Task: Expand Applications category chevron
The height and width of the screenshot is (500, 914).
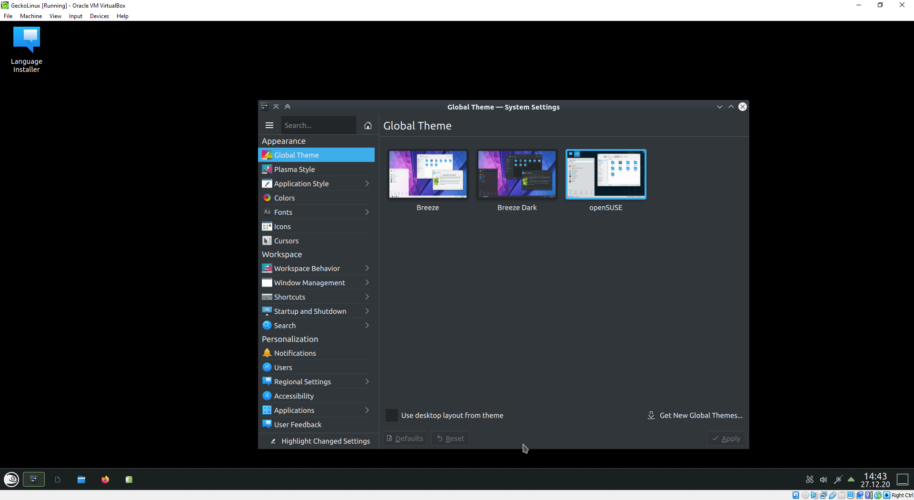Action: coord(367,410)
